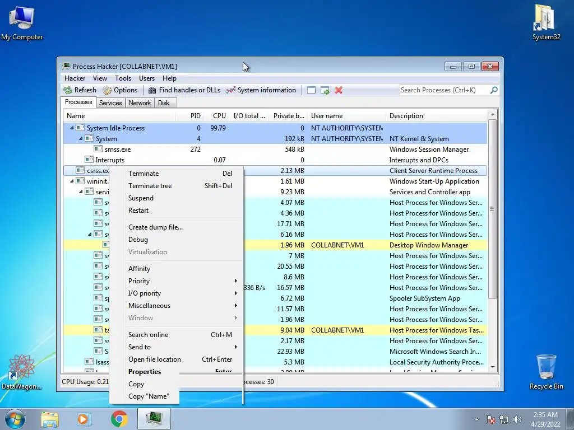Click process list scrollbar down arrow

tap(493, 367)
